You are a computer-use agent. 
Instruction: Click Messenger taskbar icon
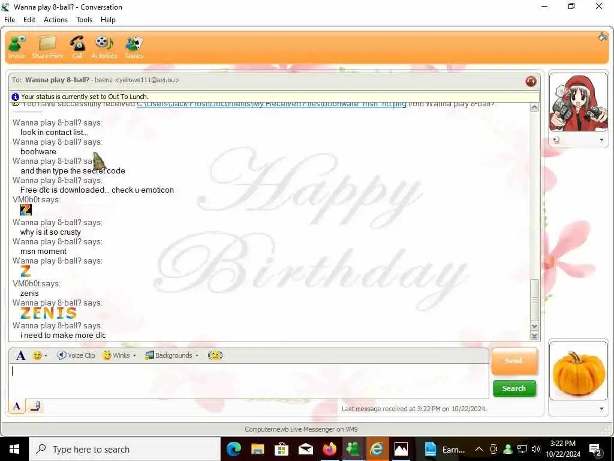click(x=353, y=449)
